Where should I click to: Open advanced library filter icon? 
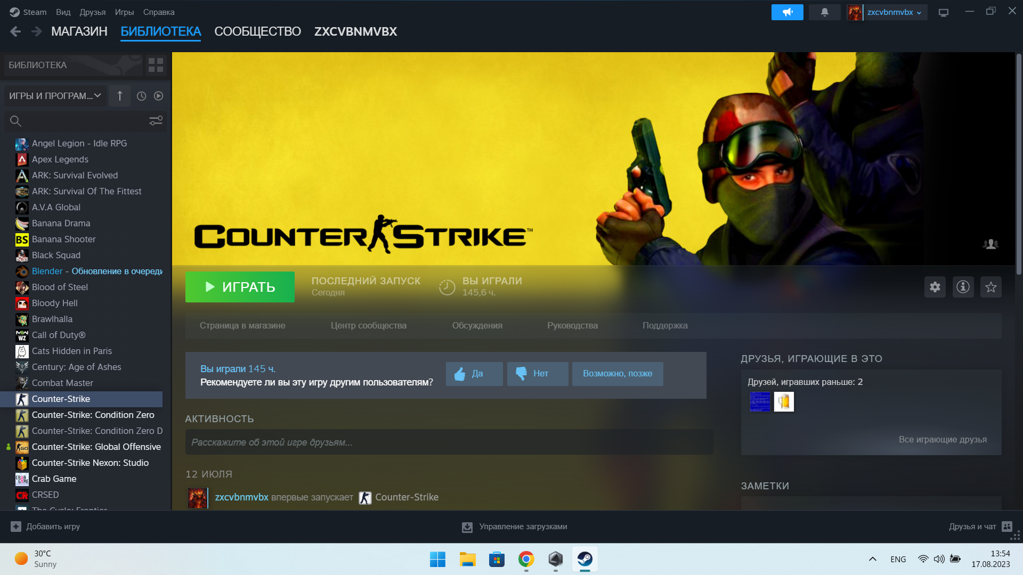click(x=156, y=121)
